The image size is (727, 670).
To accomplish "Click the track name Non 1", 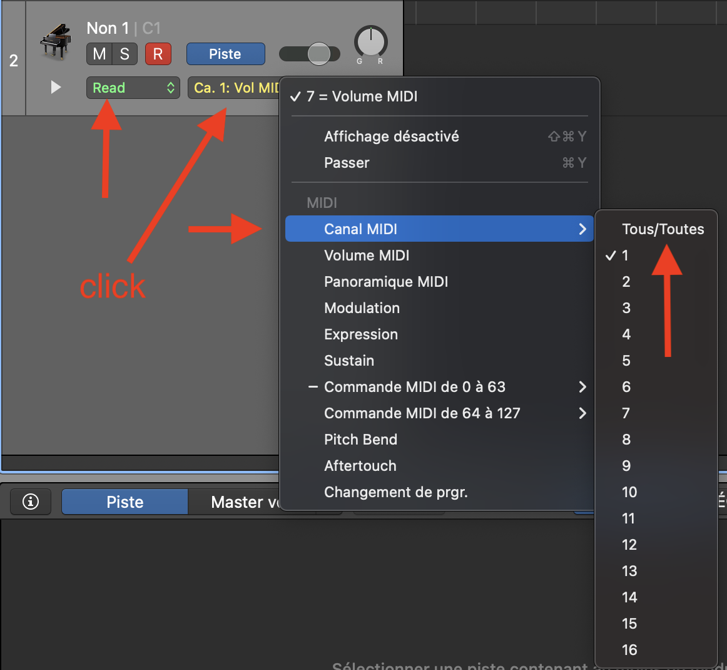I will [x=107, y=28].
